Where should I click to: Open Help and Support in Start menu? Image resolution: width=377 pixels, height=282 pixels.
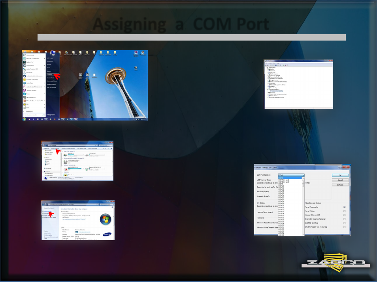click(x=51, y=88)
